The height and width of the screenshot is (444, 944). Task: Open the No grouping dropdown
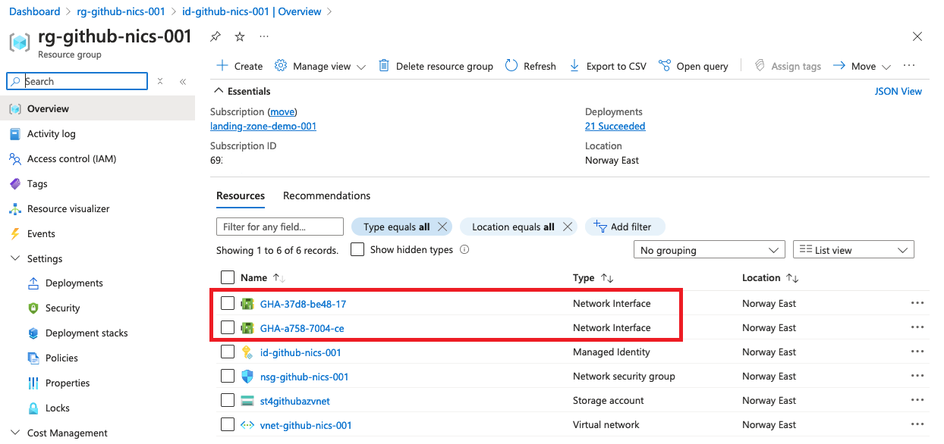click(x=709, y=250)
